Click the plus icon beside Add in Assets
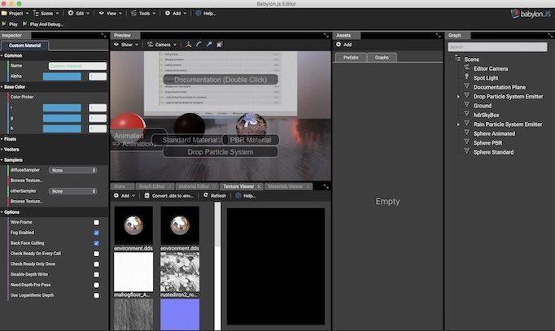The image size is (555, 331). (339, 45)
